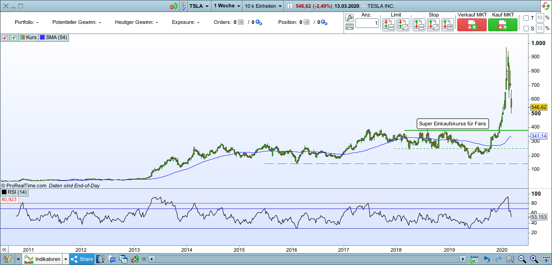Open the order panel wrench settings icon

pos(349,17)
